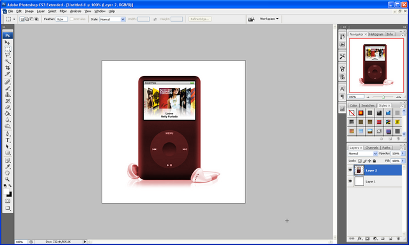409x245 pixels.
Task: Switch to the Channels tab
Action: (x=372, y=147)
